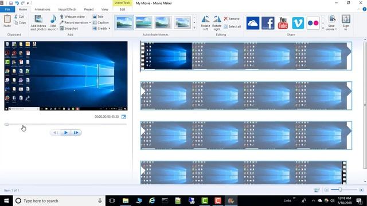Click the preview seek bar handle

point(7,124)
